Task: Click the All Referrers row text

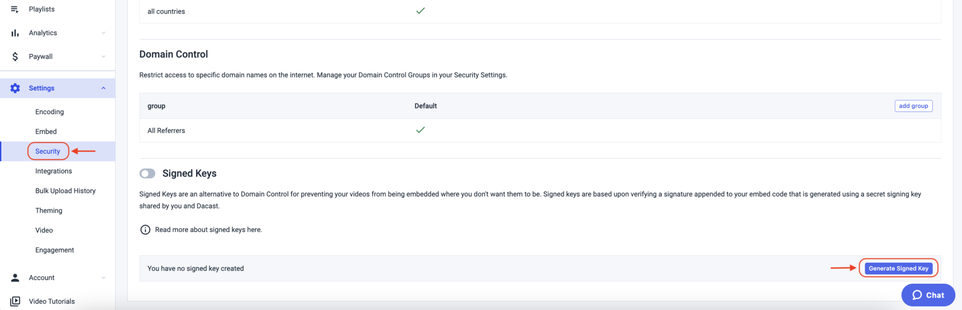Action: coord(166,131)
